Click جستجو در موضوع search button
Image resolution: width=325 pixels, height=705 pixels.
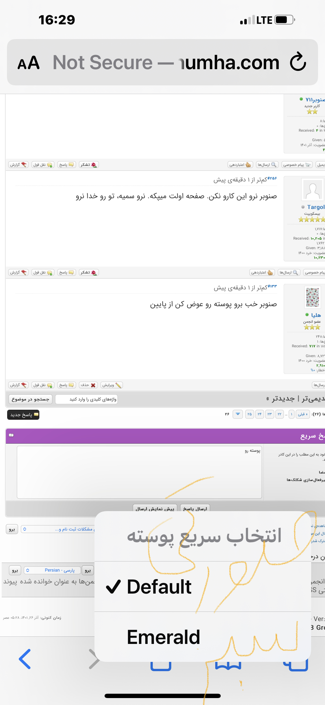pyautogui.click(x=30, y=399)
